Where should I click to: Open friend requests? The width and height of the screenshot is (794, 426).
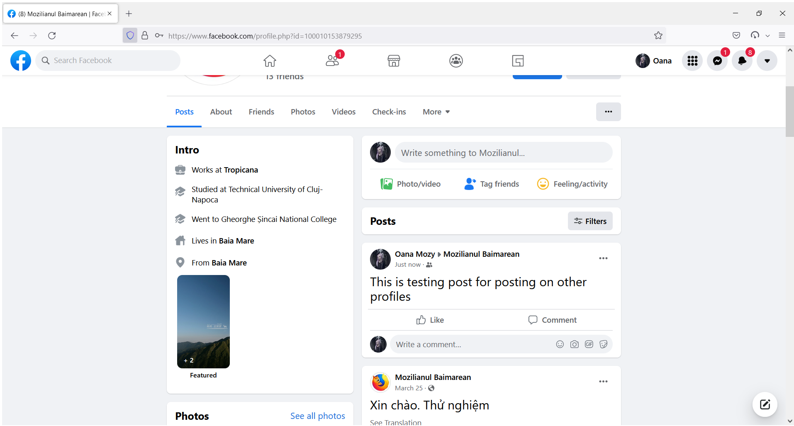[332, 61]
